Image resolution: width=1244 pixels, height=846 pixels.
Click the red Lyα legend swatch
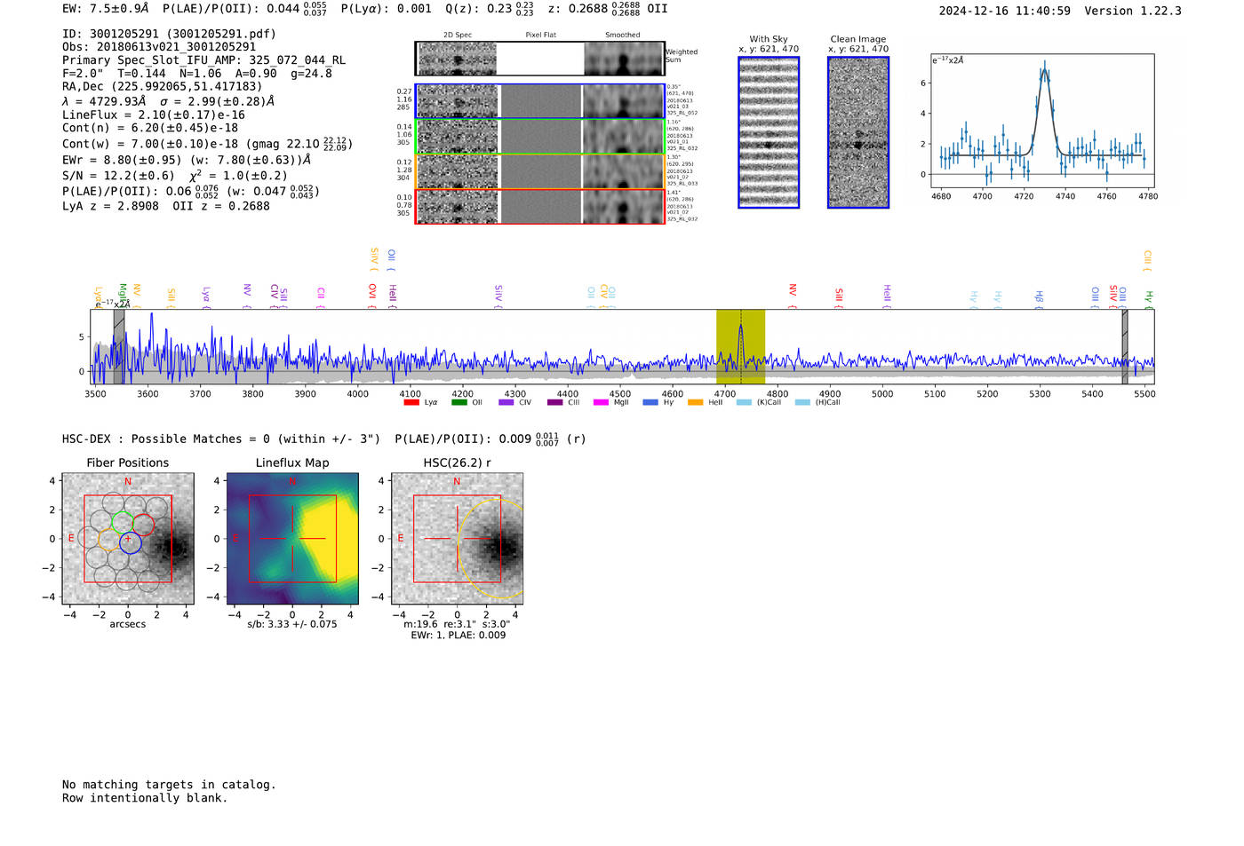tap(411, 403)
